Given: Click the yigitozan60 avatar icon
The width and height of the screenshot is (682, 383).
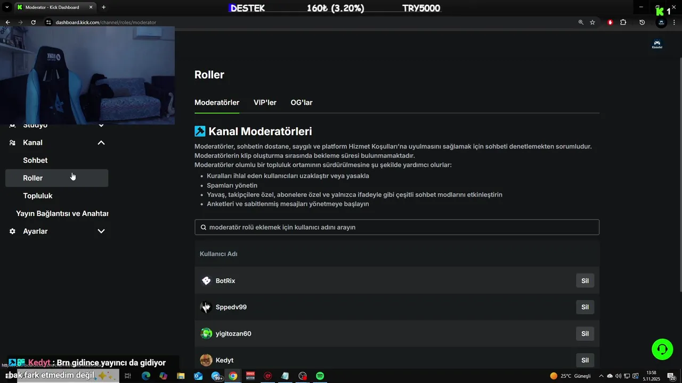Looking at the screenshot, I should pyautogui.click(x=206, y=334).
